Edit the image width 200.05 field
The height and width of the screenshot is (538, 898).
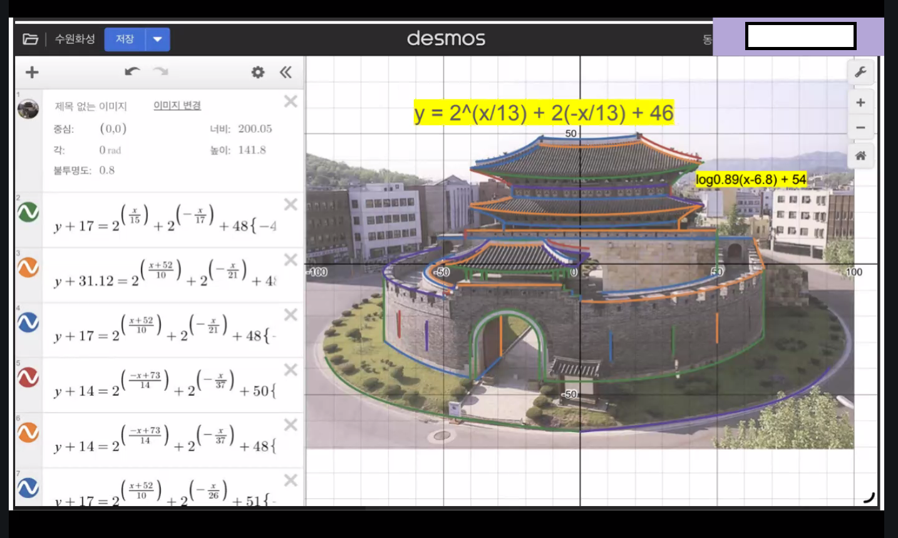255,128
